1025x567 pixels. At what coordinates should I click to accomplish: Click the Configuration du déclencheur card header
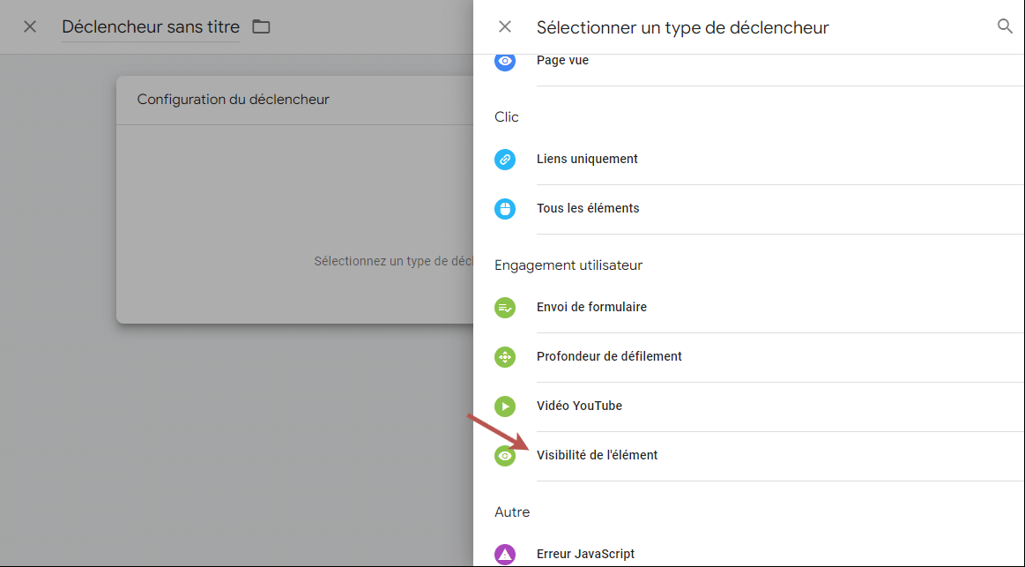click(233, 100)
